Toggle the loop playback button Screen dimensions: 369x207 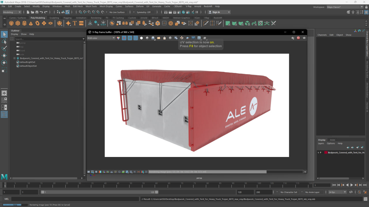[x=351, y=192]
